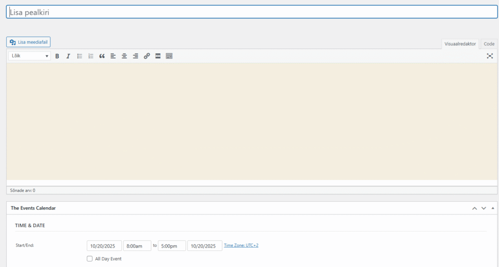
Task: Center align the text
Action: coord(124,56)
